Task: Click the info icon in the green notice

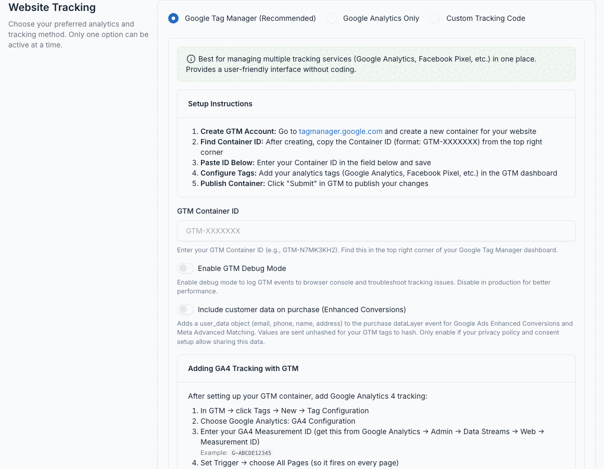Action: [191, 59]
